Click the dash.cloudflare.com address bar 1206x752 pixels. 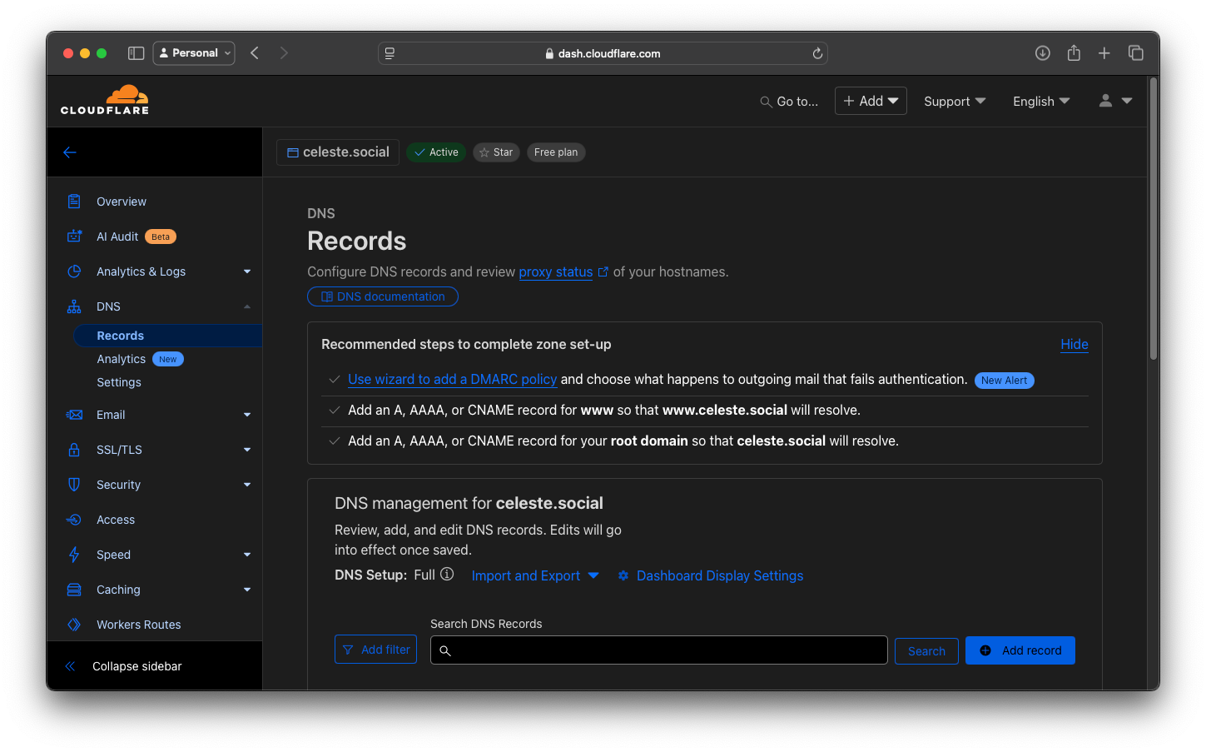pyautogui.click(x=603, y=53)
